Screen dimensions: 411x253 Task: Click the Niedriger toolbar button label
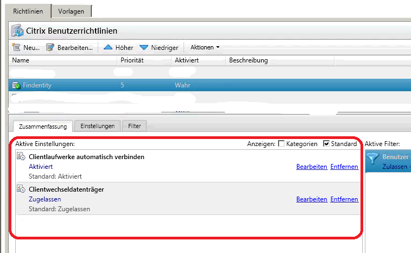[x=165, y=48]
